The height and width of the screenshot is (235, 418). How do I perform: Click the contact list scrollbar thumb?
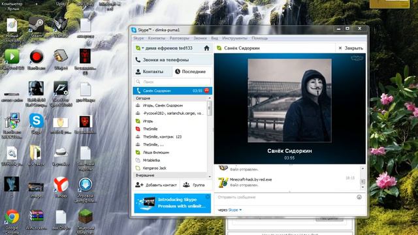pyautogui.click(x=209, y=109)
